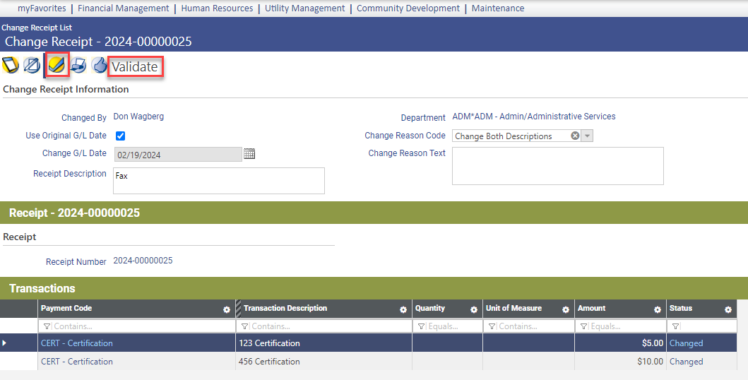Screen dimensions: 748x380
Task: Open Transaction Description column settings gear
Action: pos(403,310)
